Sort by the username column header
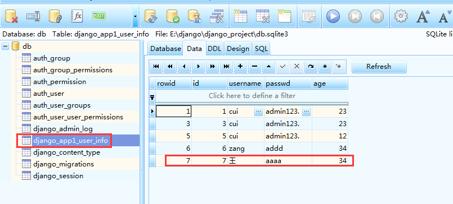 coord(246,84)
